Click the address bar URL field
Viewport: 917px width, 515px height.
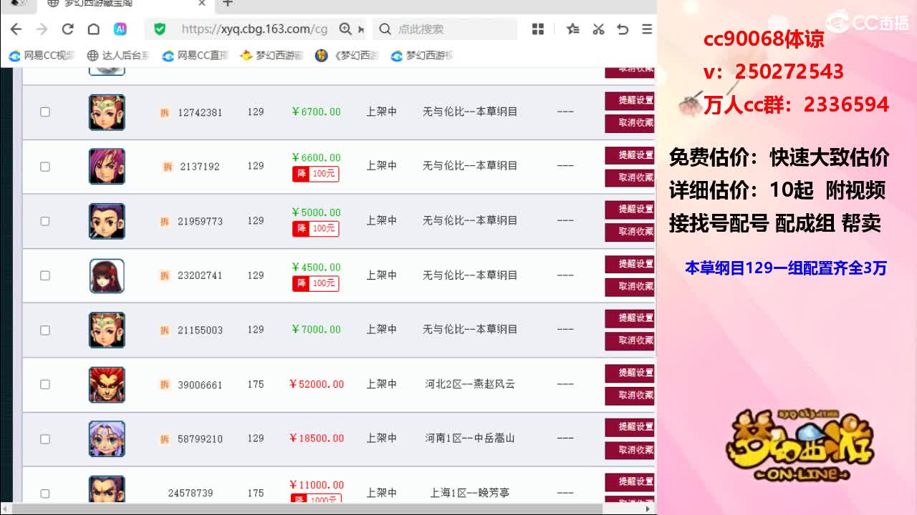(x=254, y=29)
